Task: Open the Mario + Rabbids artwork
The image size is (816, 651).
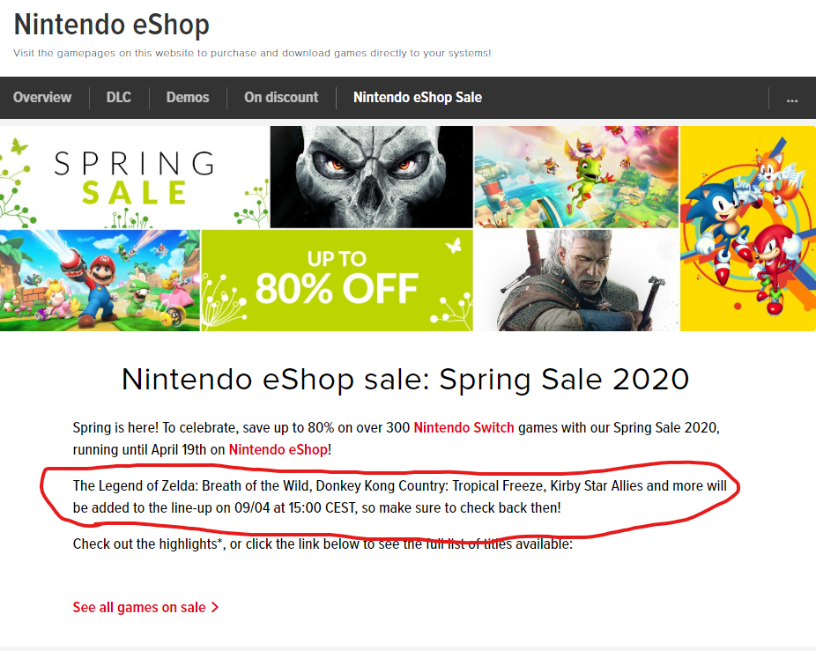Action: [x=100, y=280]
